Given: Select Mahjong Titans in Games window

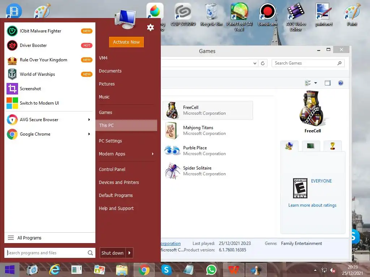Looking at the screenshot, I should pos(208,131).
